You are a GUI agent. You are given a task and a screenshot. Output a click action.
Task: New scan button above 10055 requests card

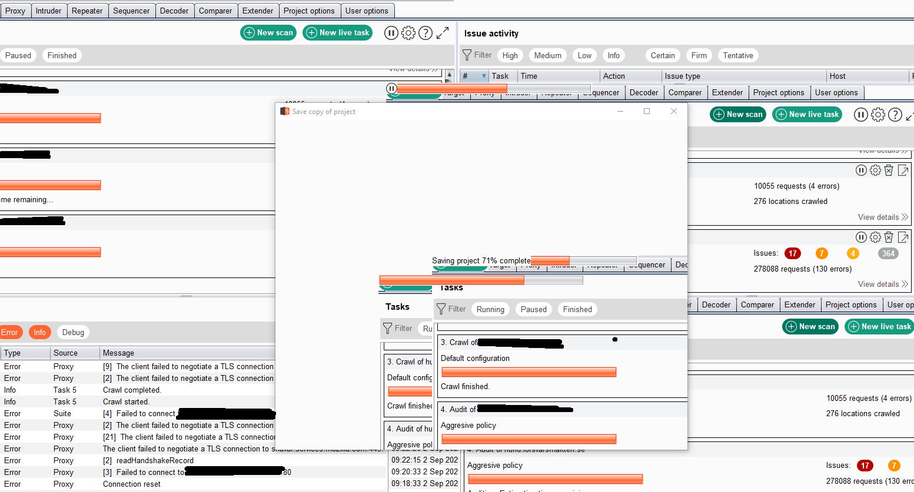coord(738,115)
